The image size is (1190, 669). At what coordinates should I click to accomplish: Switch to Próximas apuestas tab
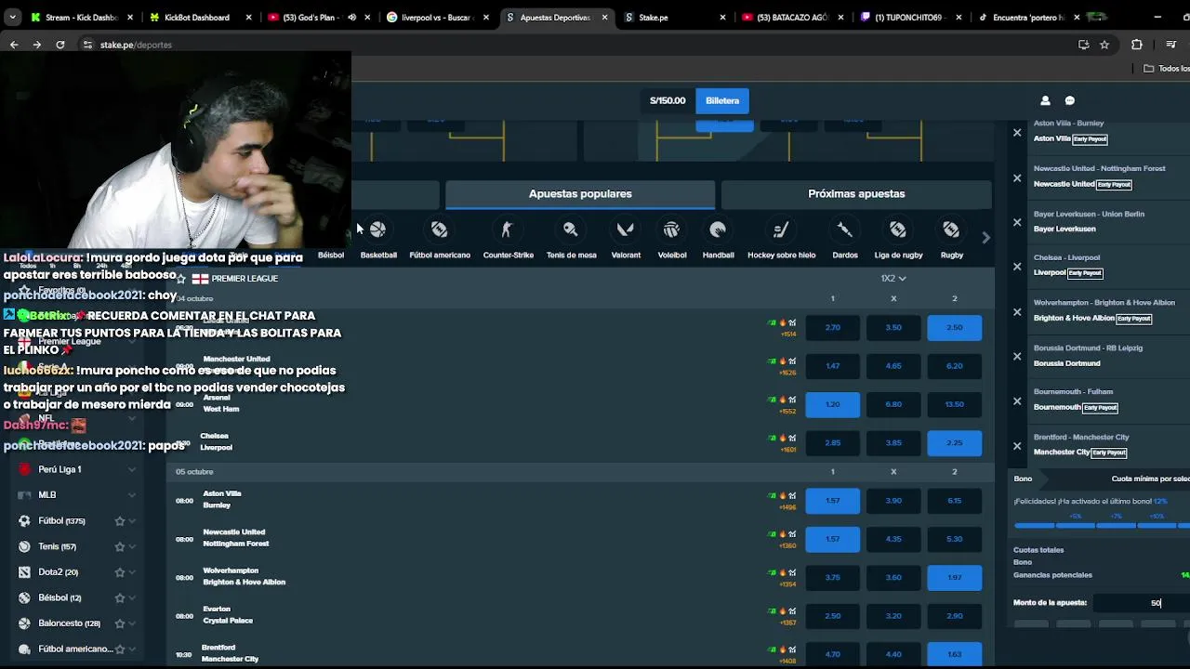[856, 194]
